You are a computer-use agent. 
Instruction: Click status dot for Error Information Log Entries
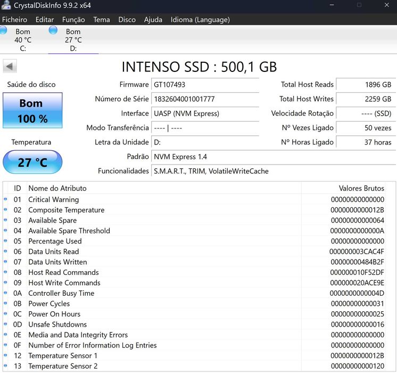point(5,345)
